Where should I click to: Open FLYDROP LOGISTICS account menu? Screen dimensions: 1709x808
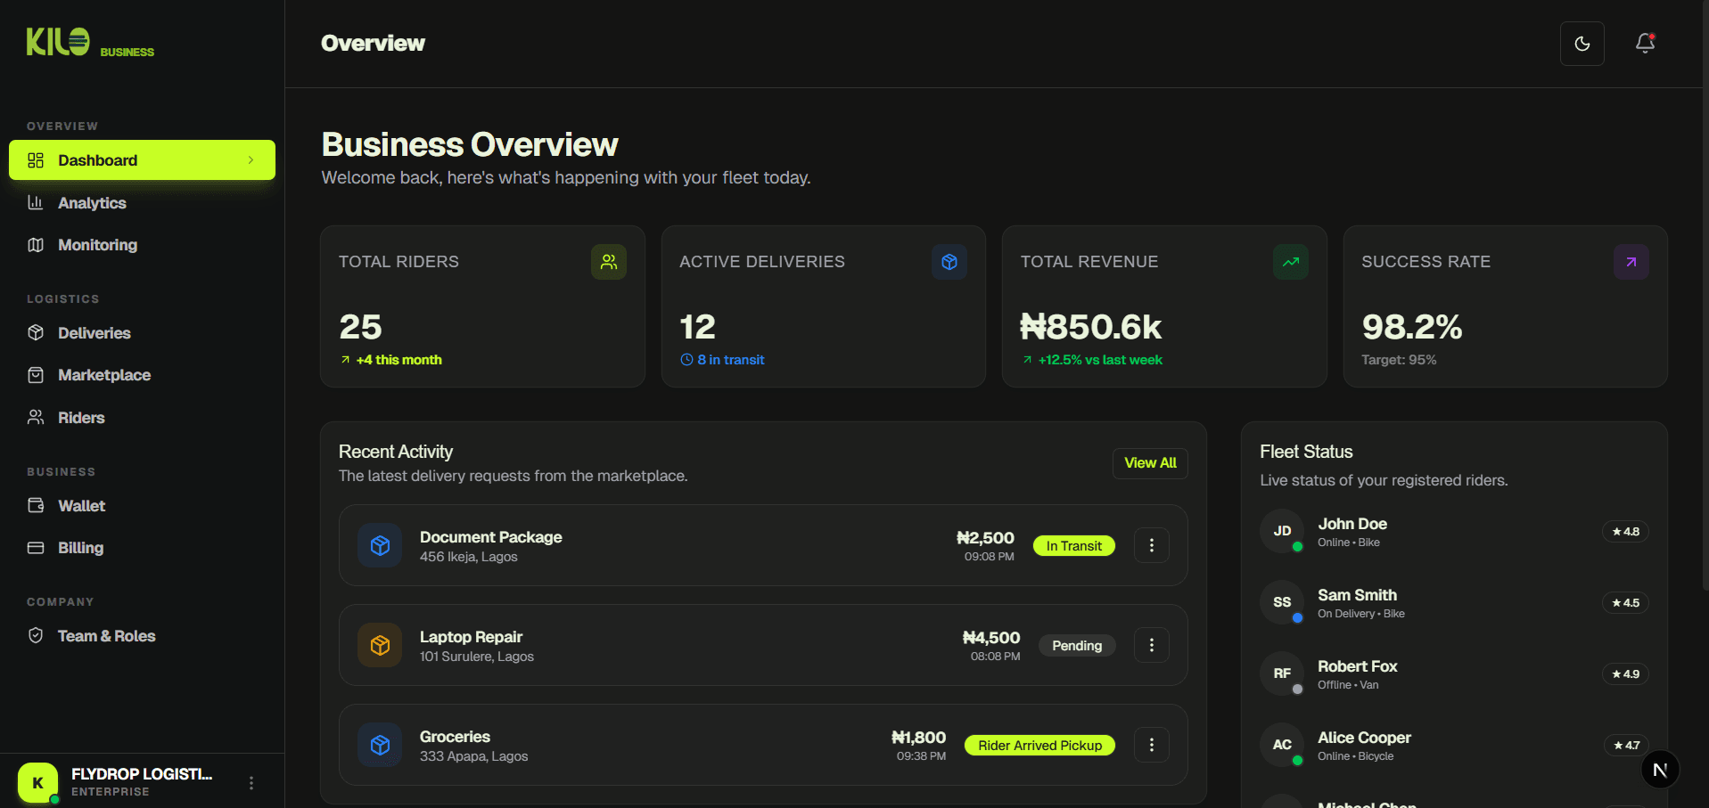(x=251, y=781)
